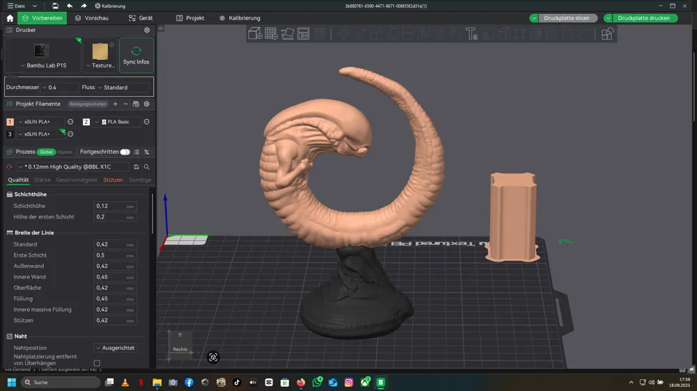Click filament 1 peach color swatch

[10, 122]
